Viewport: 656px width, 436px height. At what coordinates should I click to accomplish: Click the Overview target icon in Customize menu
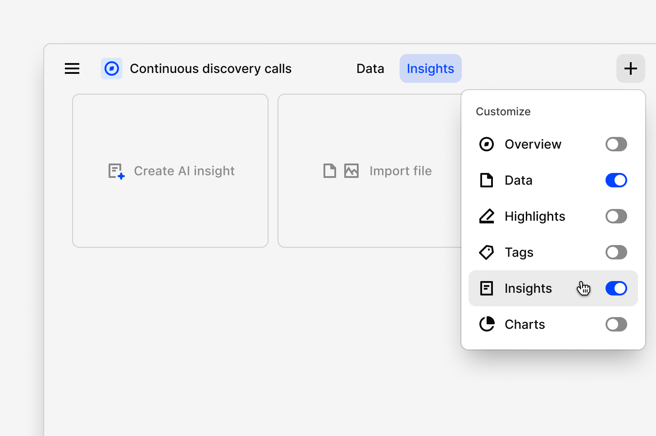pos(487,144)
